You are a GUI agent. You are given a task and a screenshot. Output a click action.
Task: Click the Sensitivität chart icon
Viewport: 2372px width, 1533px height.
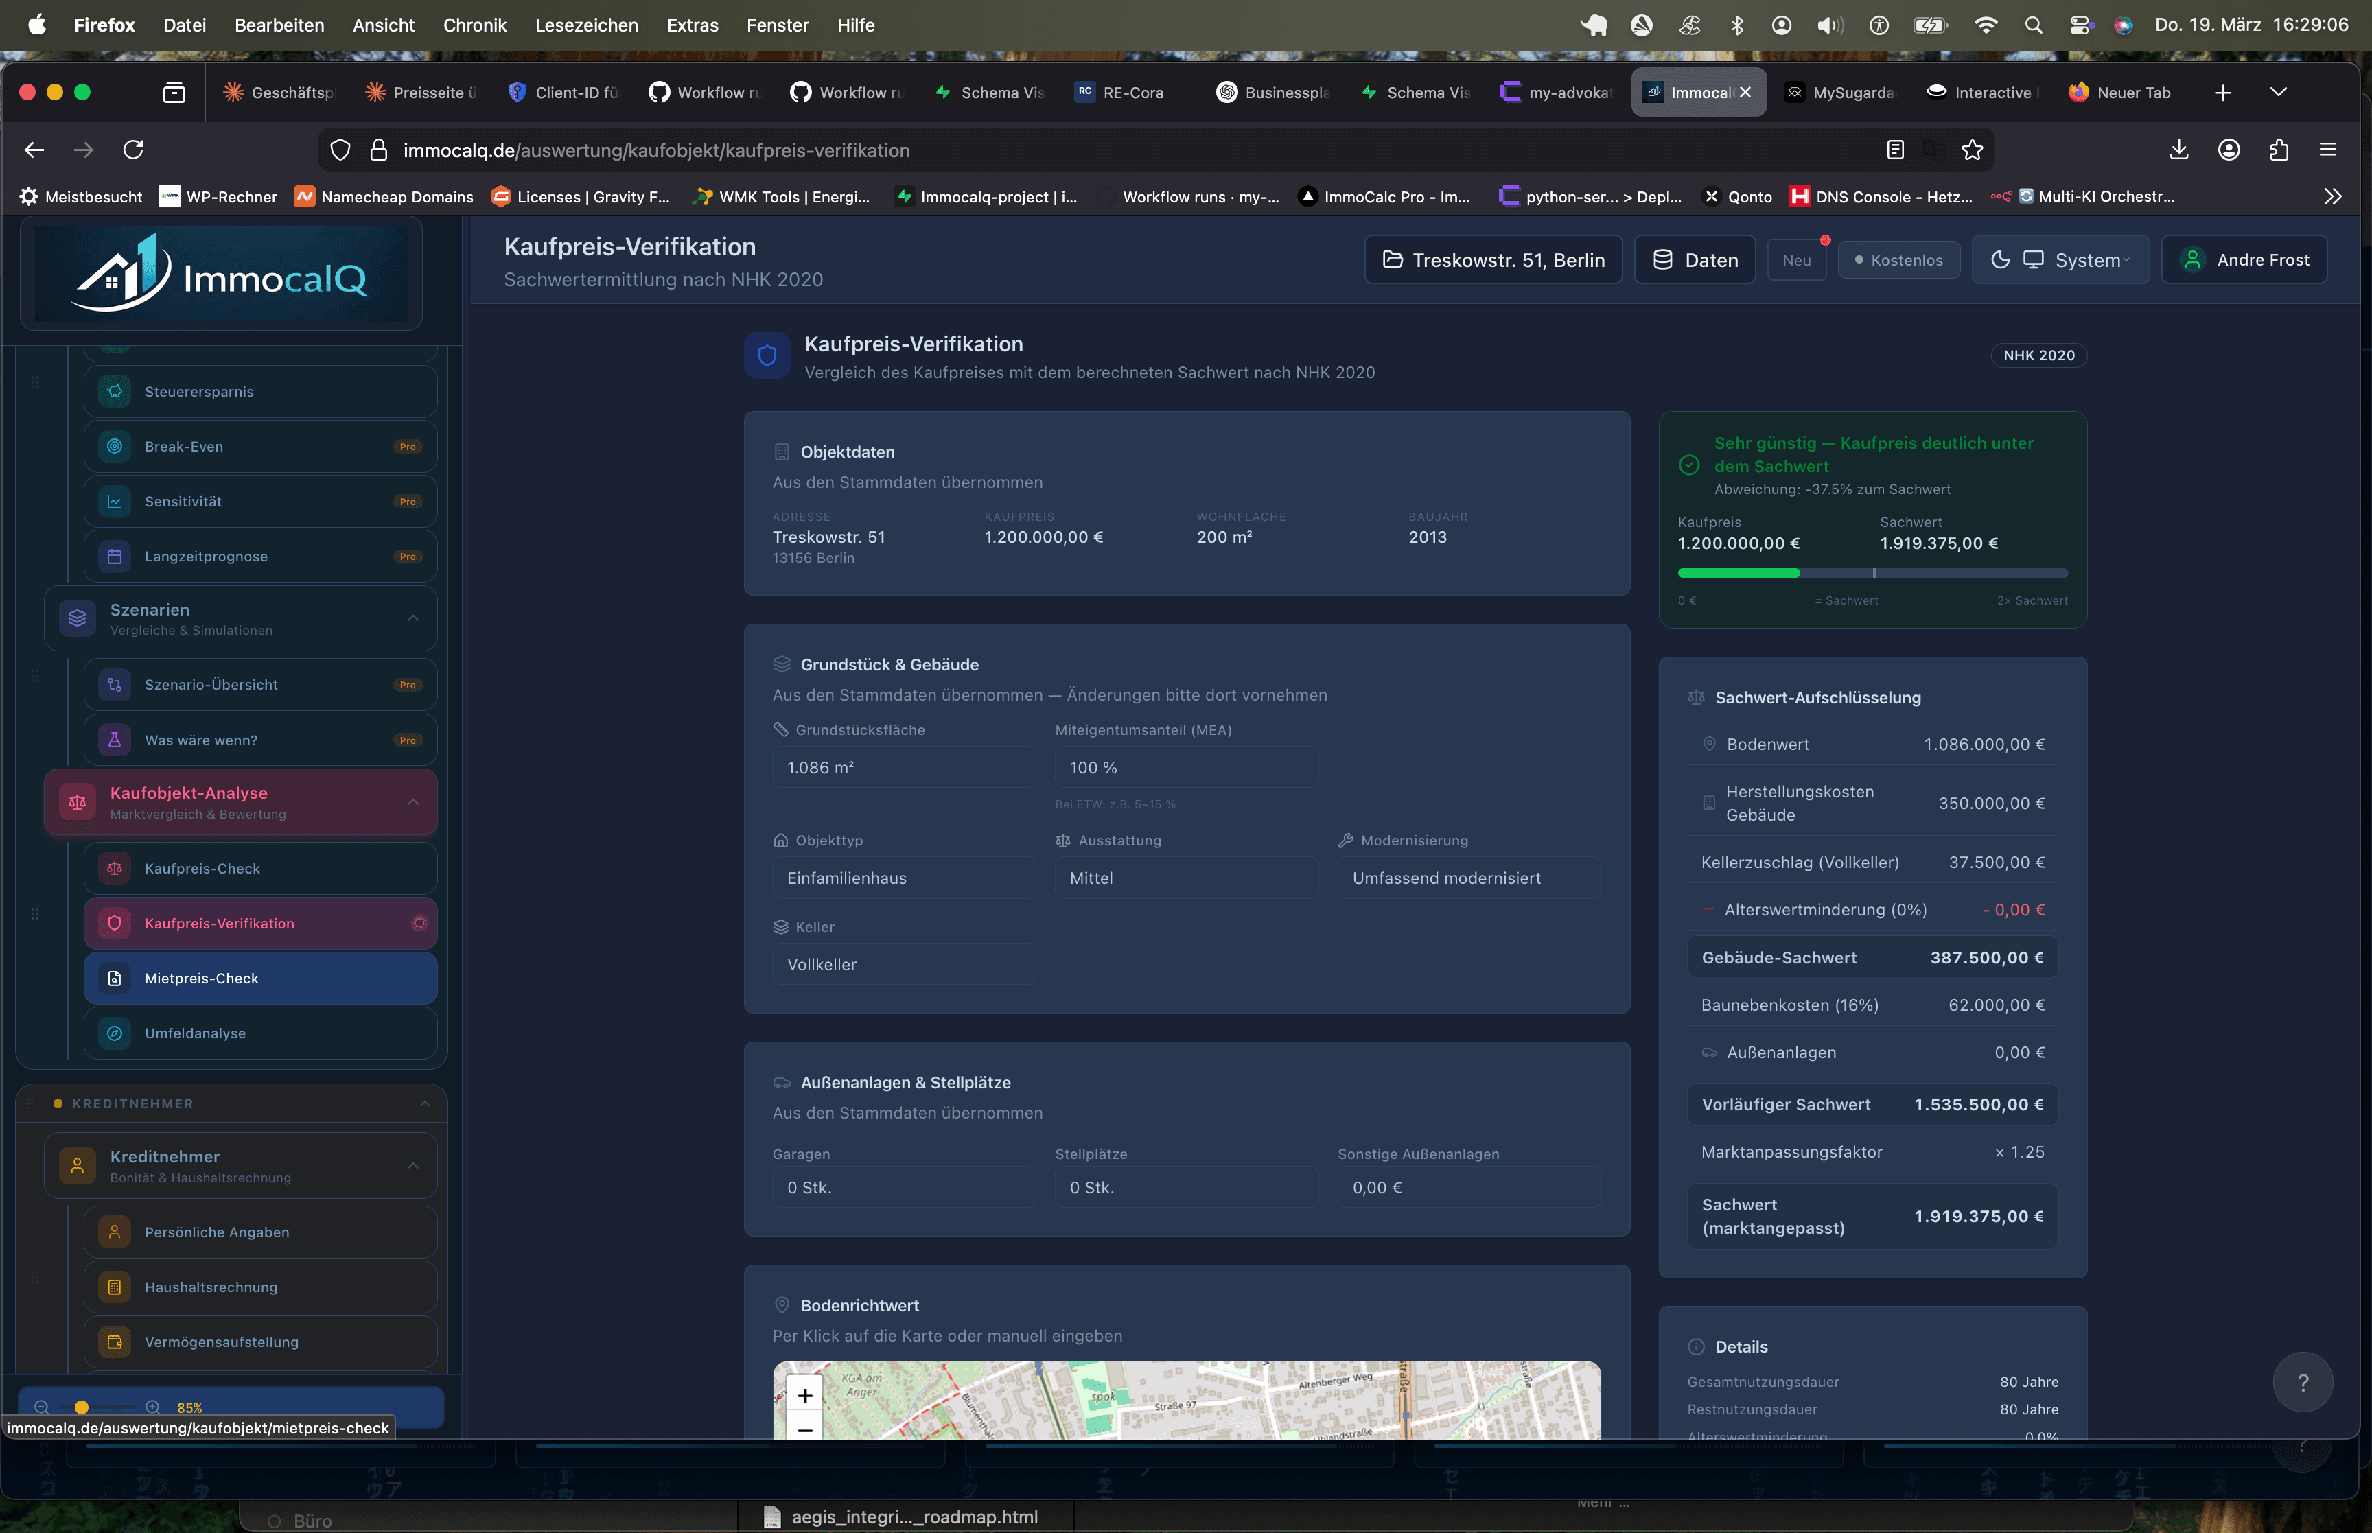click(x=115, y=501)
